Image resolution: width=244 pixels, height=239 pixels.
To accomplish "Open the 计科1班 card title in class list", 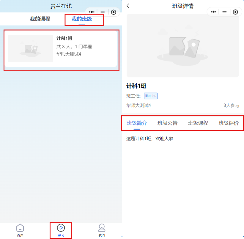I will pos(64,38).
